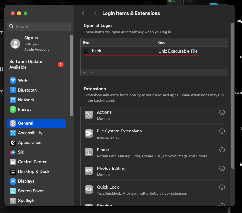The image size is (242, 213).
Task: Open Network settings pane
Action: click(26, 100)
